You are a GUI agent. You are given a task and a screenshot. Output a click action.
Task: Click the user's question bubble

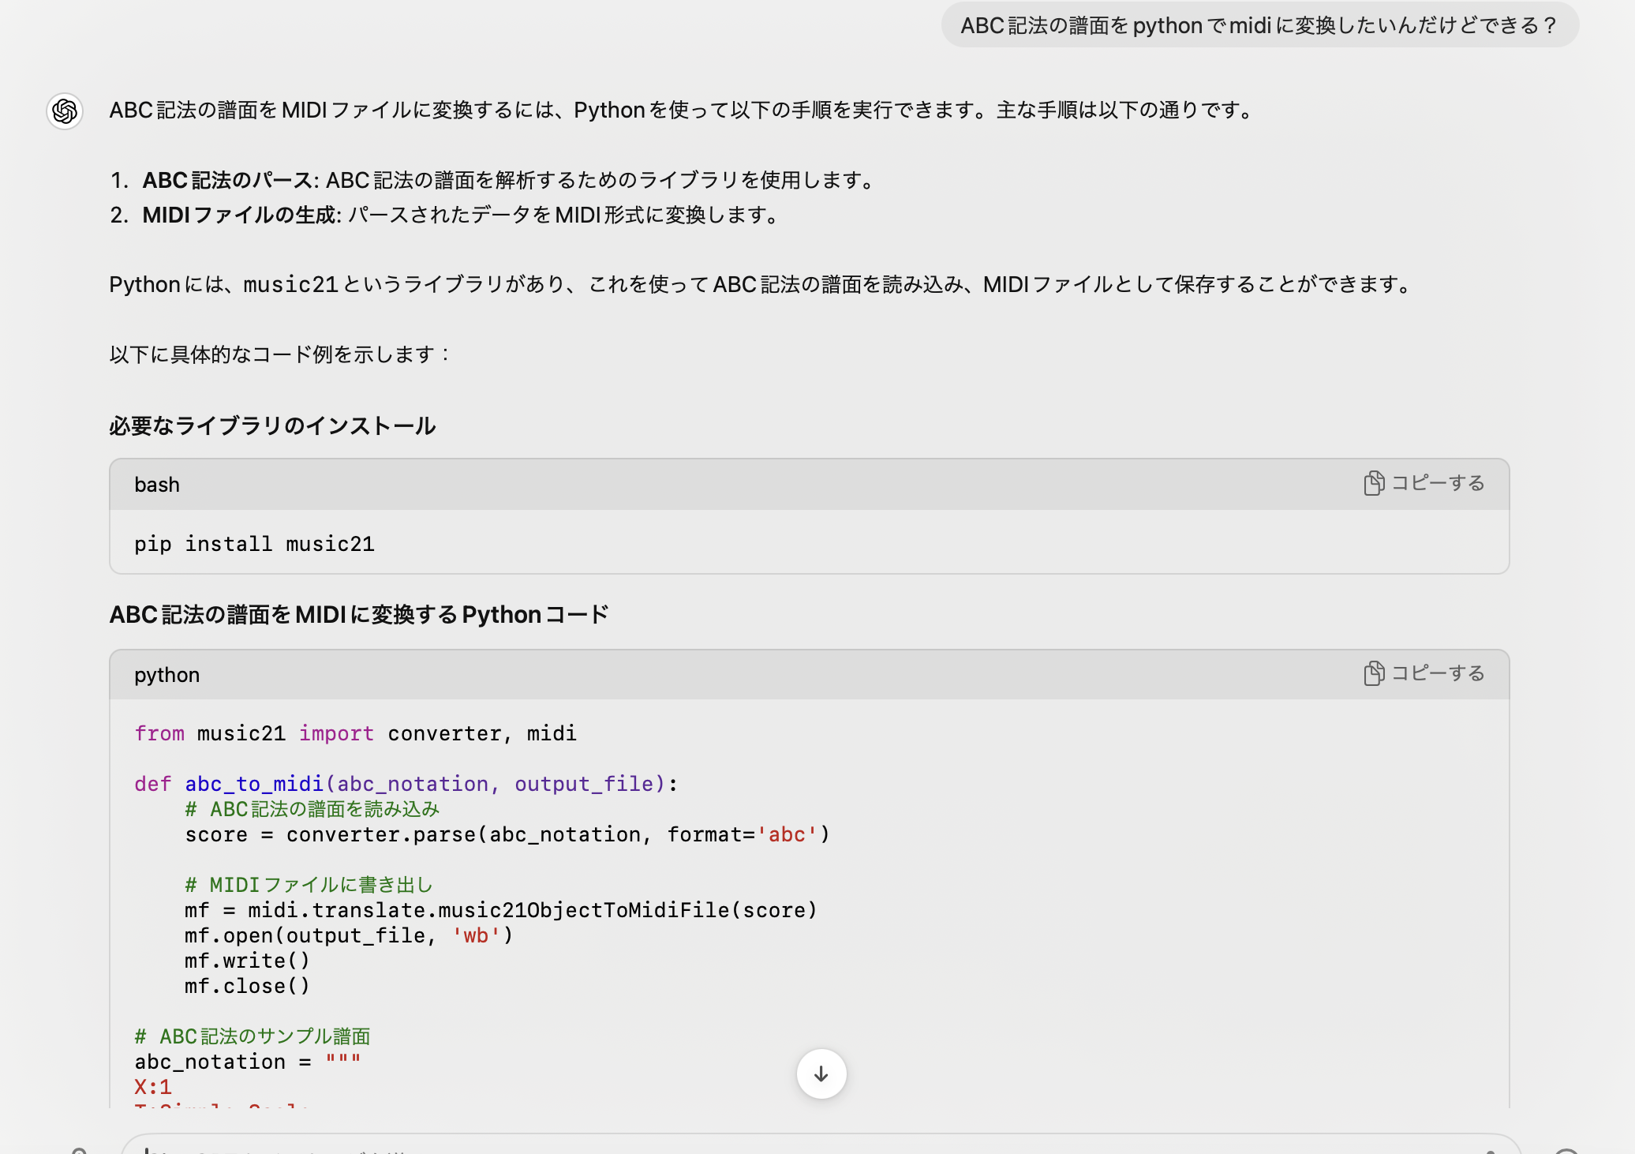(1259, 26)
